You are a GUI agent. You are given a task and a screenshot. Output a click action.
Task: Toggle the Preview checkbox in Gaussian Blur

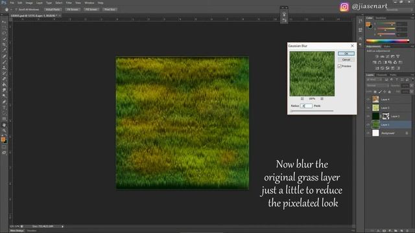click(340, 66)
